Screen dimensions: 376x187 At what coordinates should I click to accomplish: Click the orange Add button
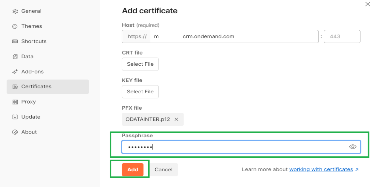coord(132,170)
